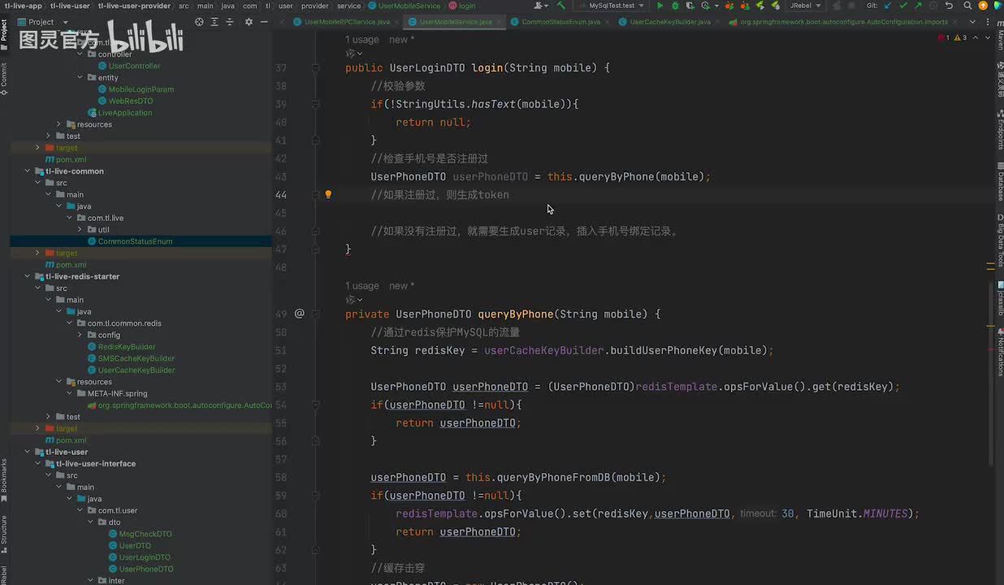Expand the config package folder
Image resolution: width=1004 pixels, height=585 pixels.
(80, 335)
